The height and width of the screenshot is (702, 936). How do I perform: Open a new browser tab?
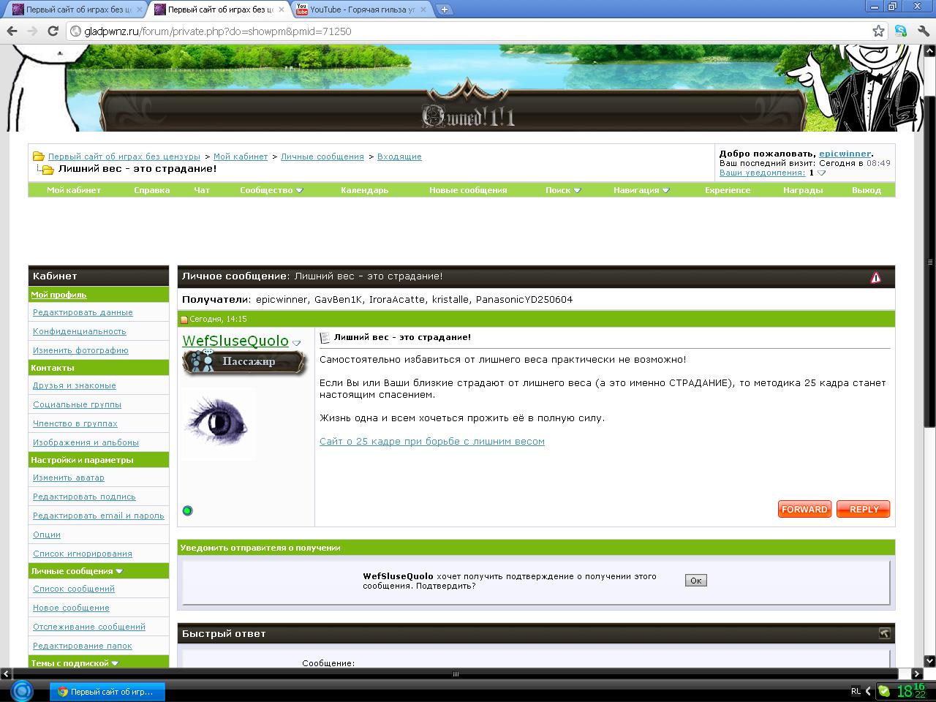[444, 10]
